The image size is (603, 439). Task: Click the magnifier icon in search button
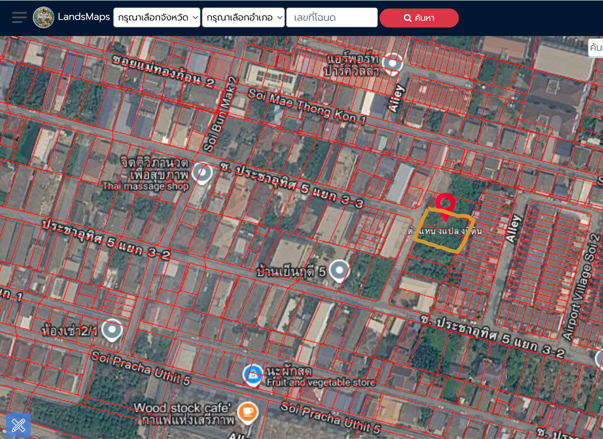[x=407, y=18]
